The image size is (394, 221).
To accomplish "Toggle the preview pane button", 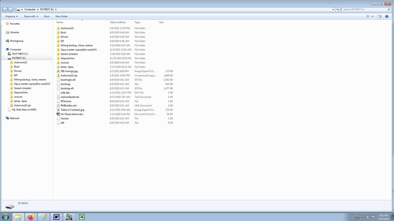I will tap(379, 16).
